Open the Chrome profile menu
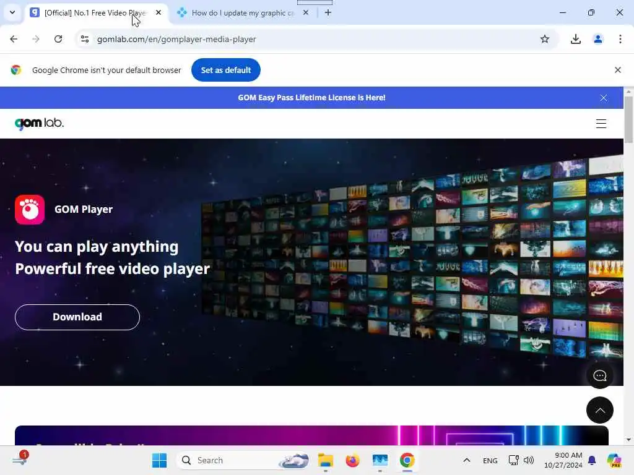The image size is (634, 475). pyautogui.click(x=597, y=39)
